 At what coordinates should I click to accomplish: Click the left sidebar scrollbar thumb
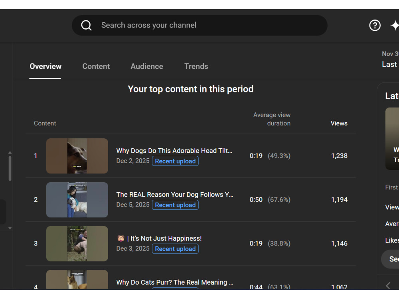click(10, 168)
